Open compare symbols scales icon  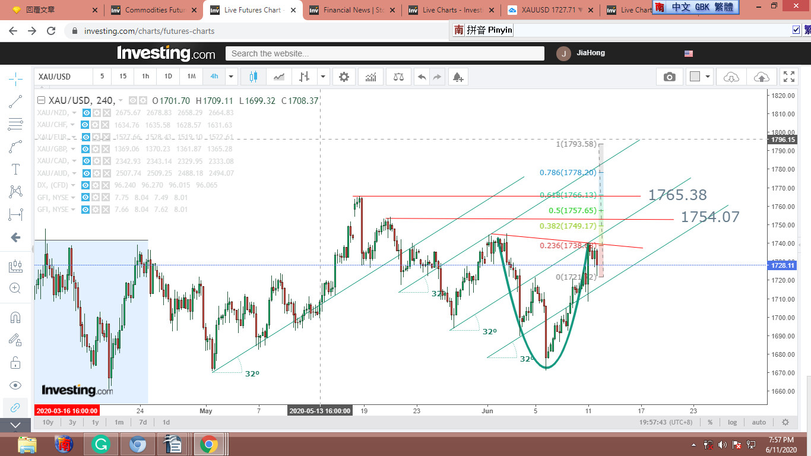(x=398, y=77)
